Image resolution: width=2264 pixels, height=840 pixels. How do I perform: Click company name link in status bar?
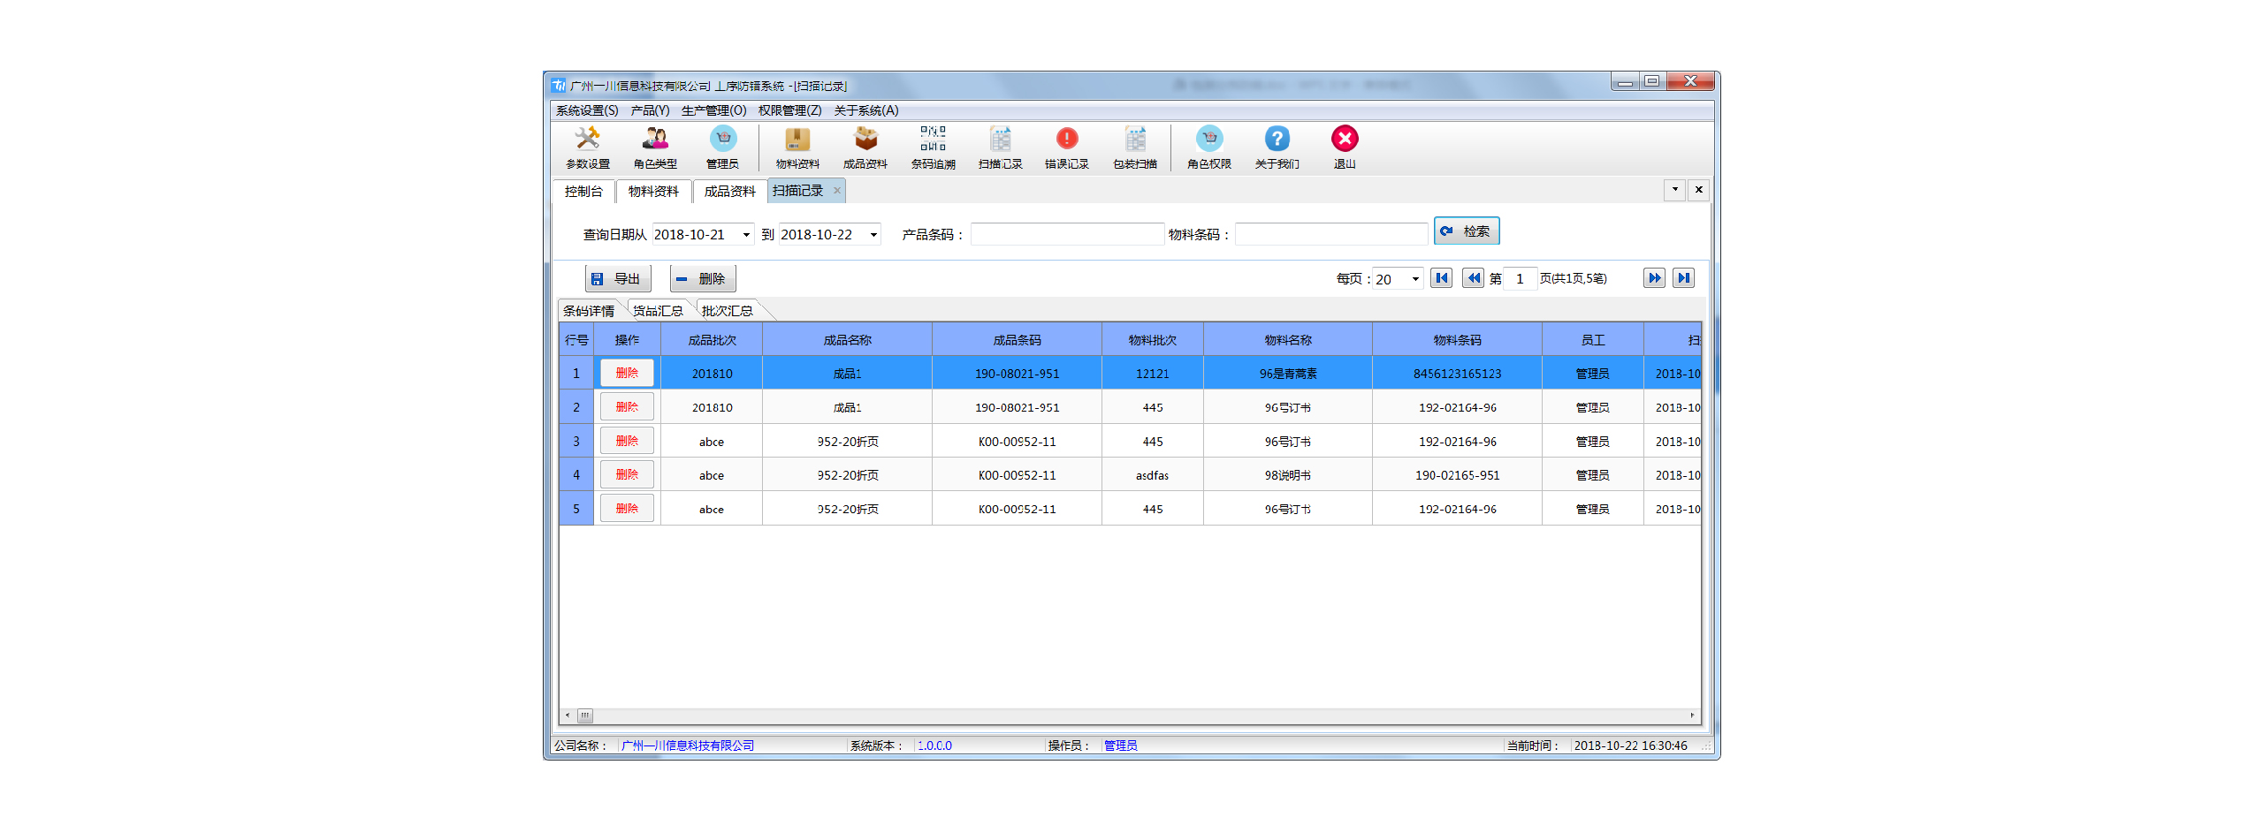tap(688, 745)
